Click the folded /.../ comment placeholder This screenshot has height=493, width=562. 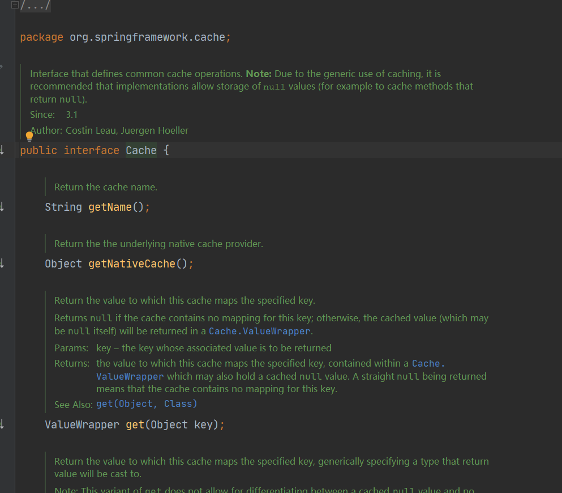(x=35, y=5)
